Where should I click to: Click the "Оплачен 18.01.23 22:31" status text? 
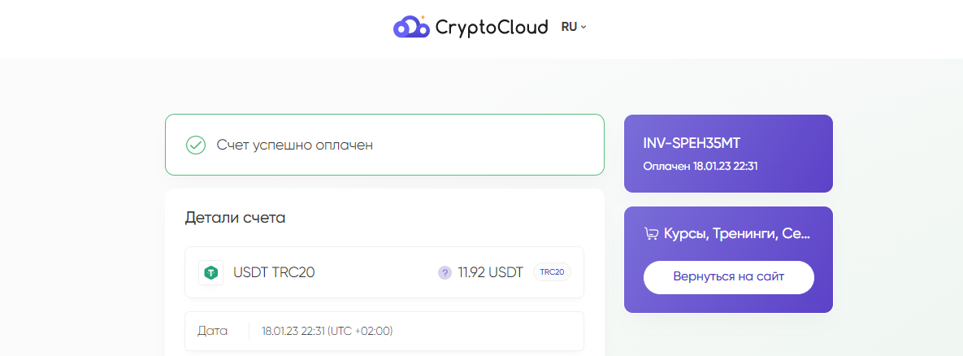click(x=701, y=166)
